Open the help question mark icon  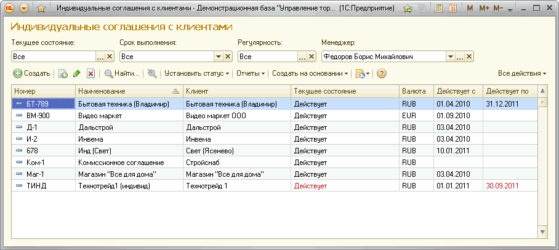pyautogui.click(x=382, y=74)
